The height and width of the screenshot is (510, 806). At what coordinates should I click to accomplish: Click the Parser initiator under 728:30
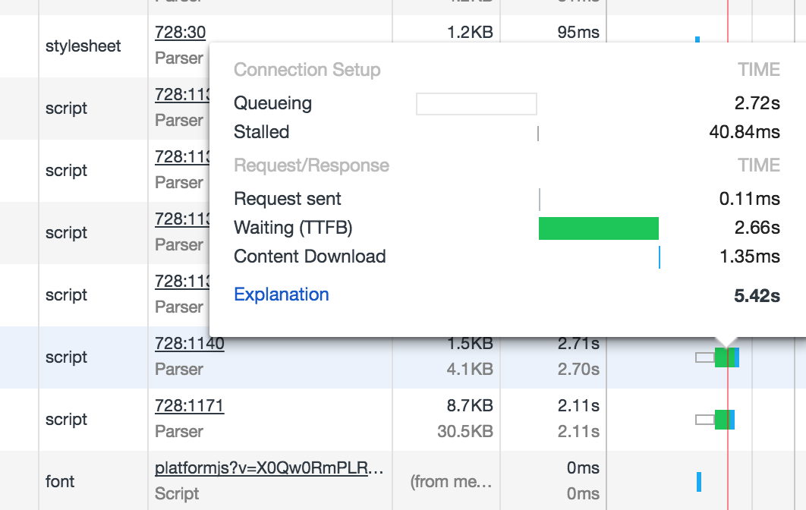tap(179, 58)
